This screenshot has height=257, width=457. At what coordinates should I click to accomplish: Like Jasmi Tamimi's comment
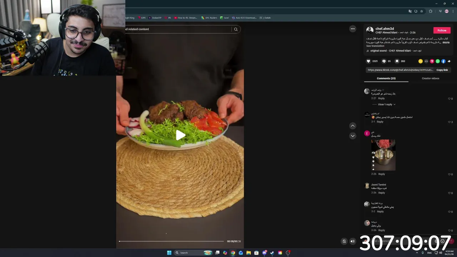pos(450,193)
